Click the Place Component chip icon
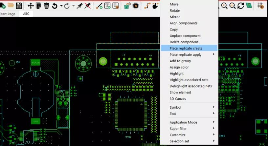Viewport: 268px width, 146px height. 136,6
